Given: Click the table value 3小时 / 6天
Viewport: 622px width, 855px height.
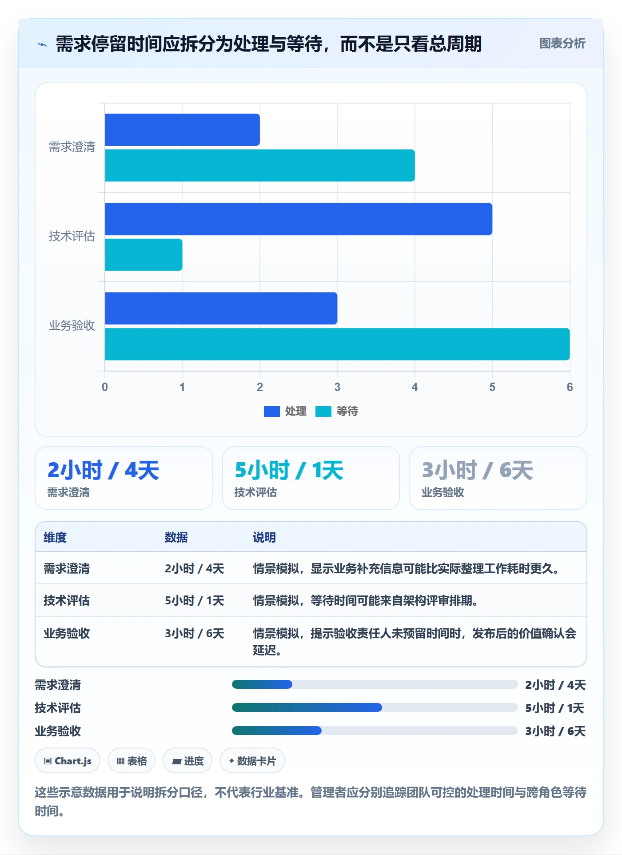Looking at the screenshot, I should pos(195,633).
